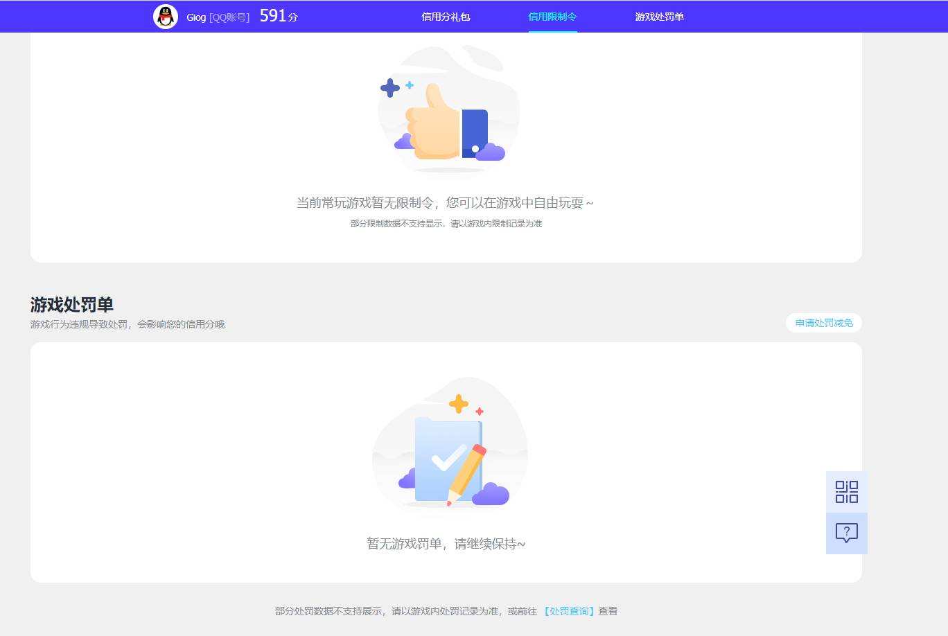Screen dimensions: 948x636
Task: Click text 暂无游戏罚单，请继续保持~
Action: 446,544
